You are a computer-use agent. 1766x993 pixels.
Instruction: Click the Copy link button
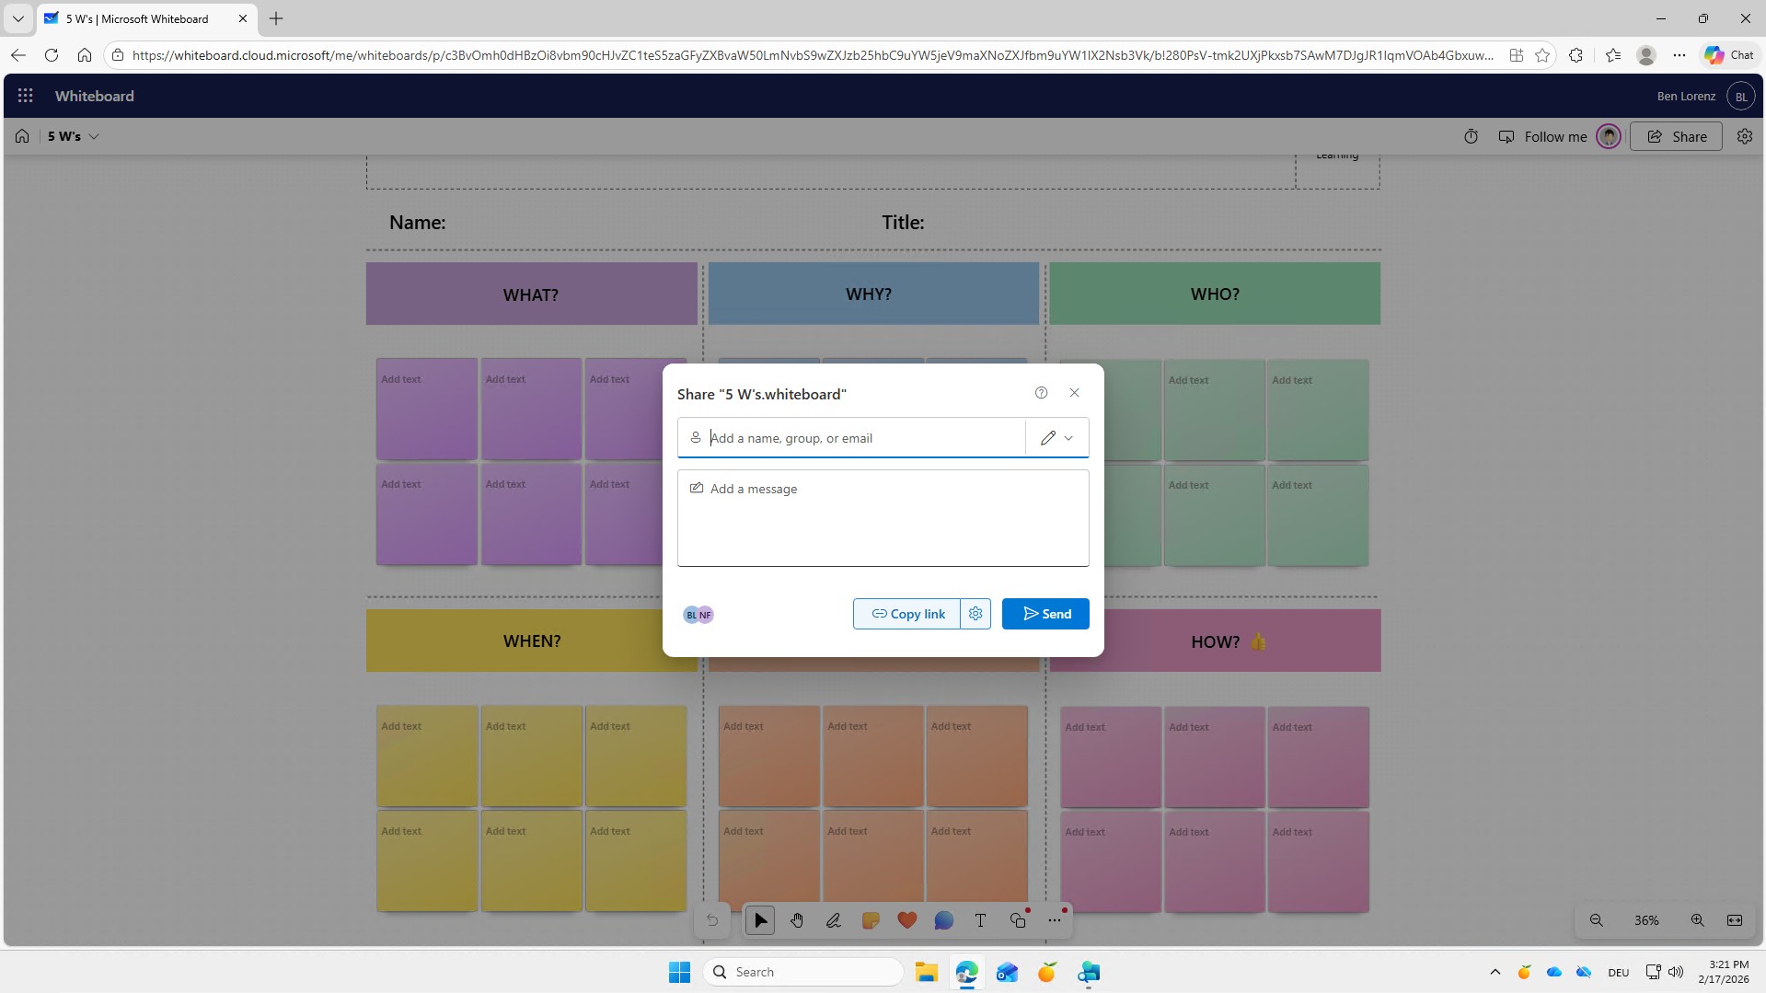coord(907,614)
